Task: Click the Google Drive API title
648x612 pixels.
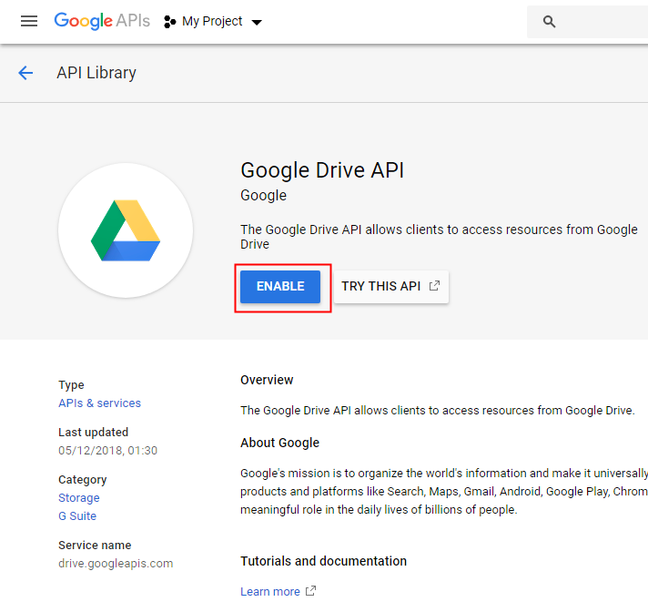Action: pos(322,170)
